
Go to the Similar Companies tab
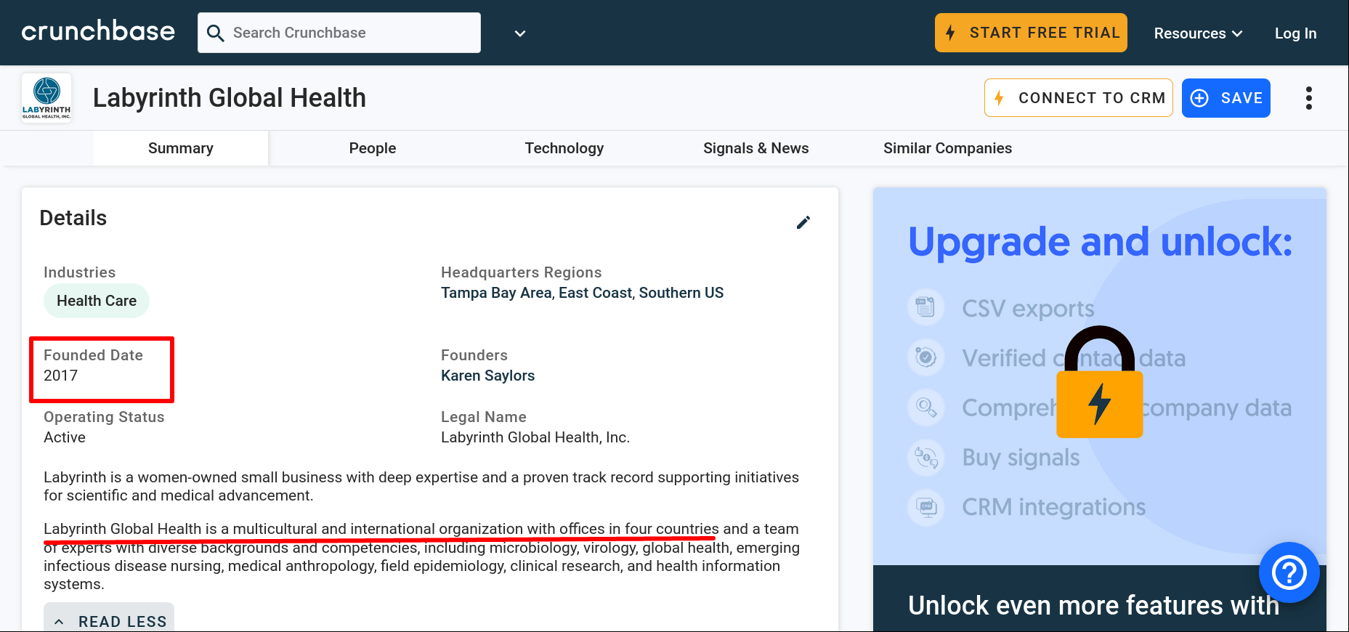click(948, 148)
